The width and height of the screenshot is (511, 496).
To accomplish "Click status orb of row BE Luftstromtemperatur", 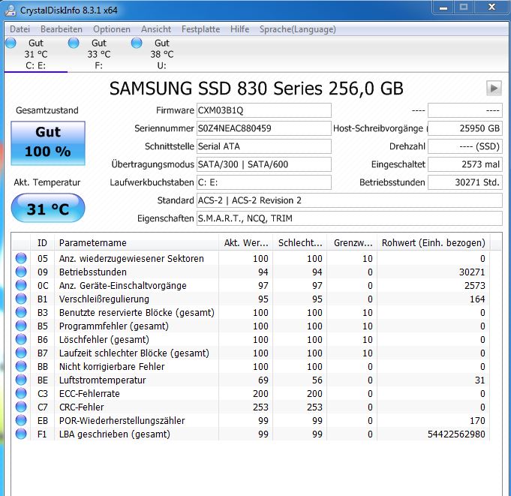I will (x=21, y=380).
